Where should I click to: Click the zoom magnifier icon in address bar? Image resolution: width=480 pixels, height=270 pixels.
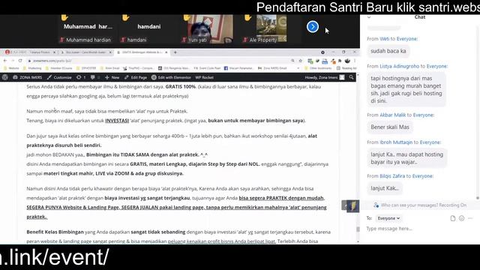293,61
